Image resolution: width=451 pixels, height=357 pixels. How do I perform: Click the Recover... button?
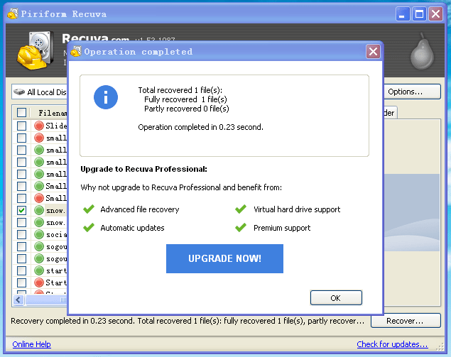click(404, 321)
